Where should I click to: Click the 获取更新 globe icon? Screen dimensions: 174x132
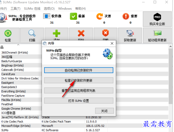[x=130, y=33]
